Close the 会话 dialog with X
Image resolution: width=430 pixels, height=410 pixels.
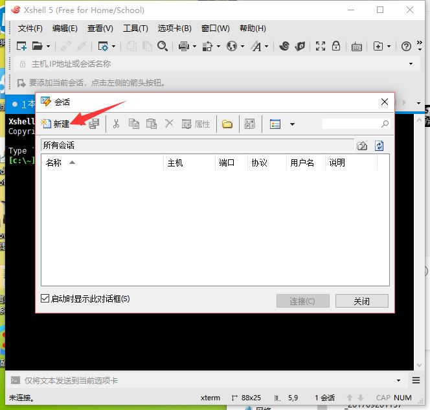click(x=385, y=102)
